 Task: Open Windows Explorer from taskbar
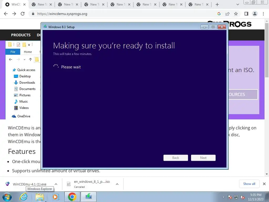point(40,197)
